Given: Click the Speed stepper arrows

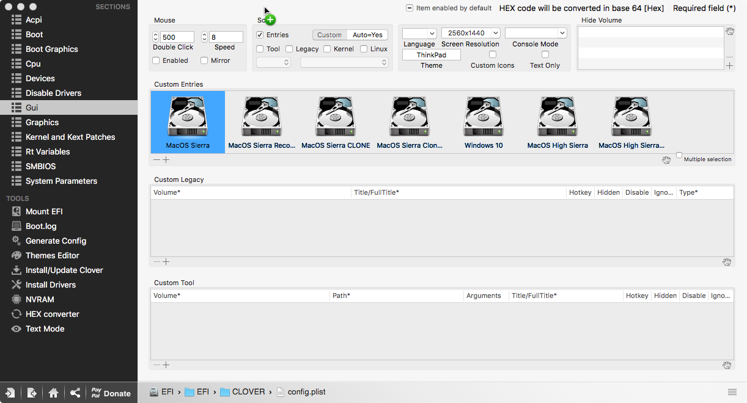Looking at the screenshot, I should point(205,37).
